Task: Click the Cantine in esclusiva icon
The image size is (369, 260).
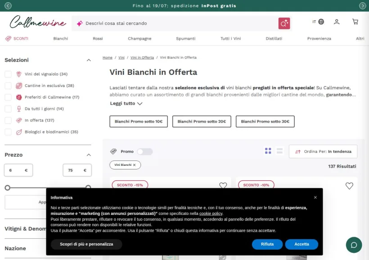Action: pos(19,86)
